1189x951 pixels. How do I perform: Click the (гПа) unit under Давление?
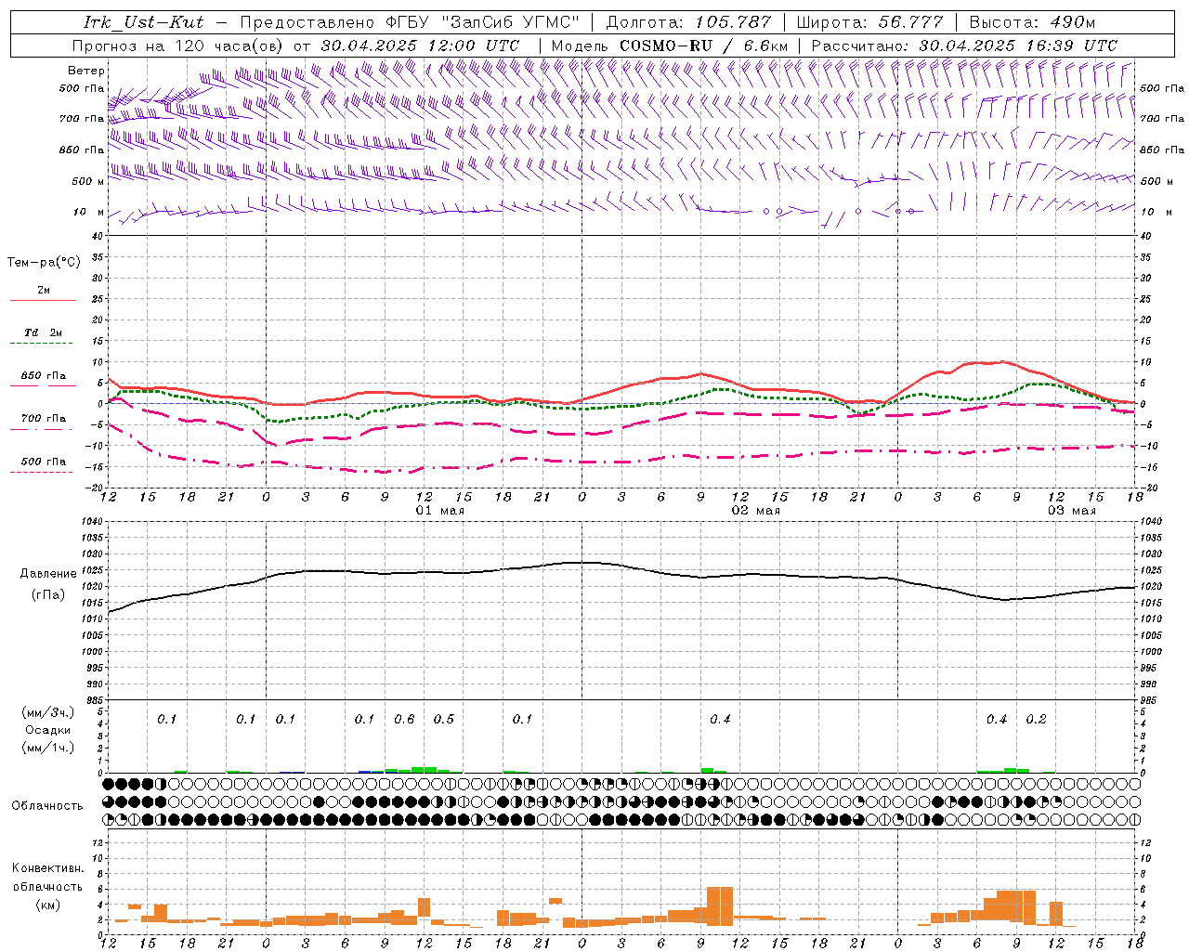click(48, 594)
